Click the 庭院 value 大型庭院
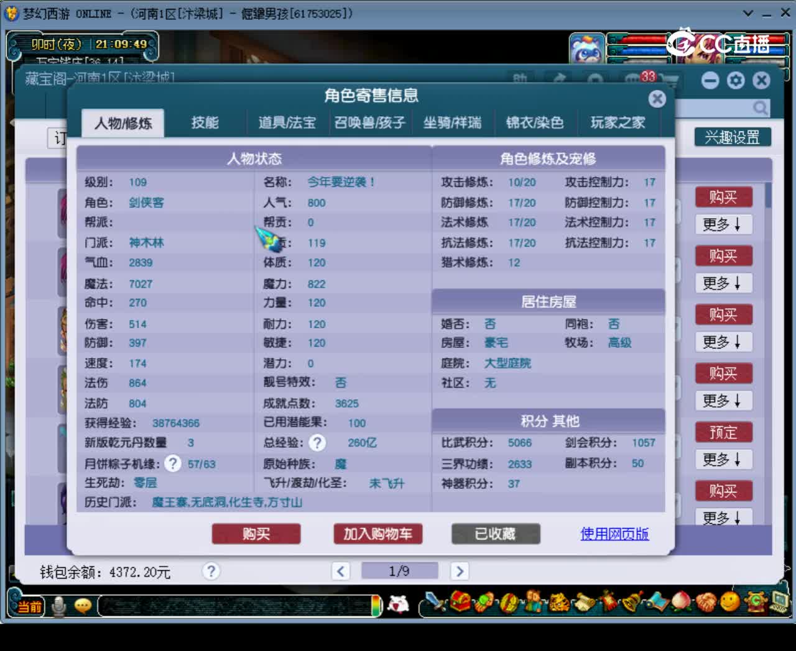Viewport: 796px width, 651px height. click(x=507, y=363)
